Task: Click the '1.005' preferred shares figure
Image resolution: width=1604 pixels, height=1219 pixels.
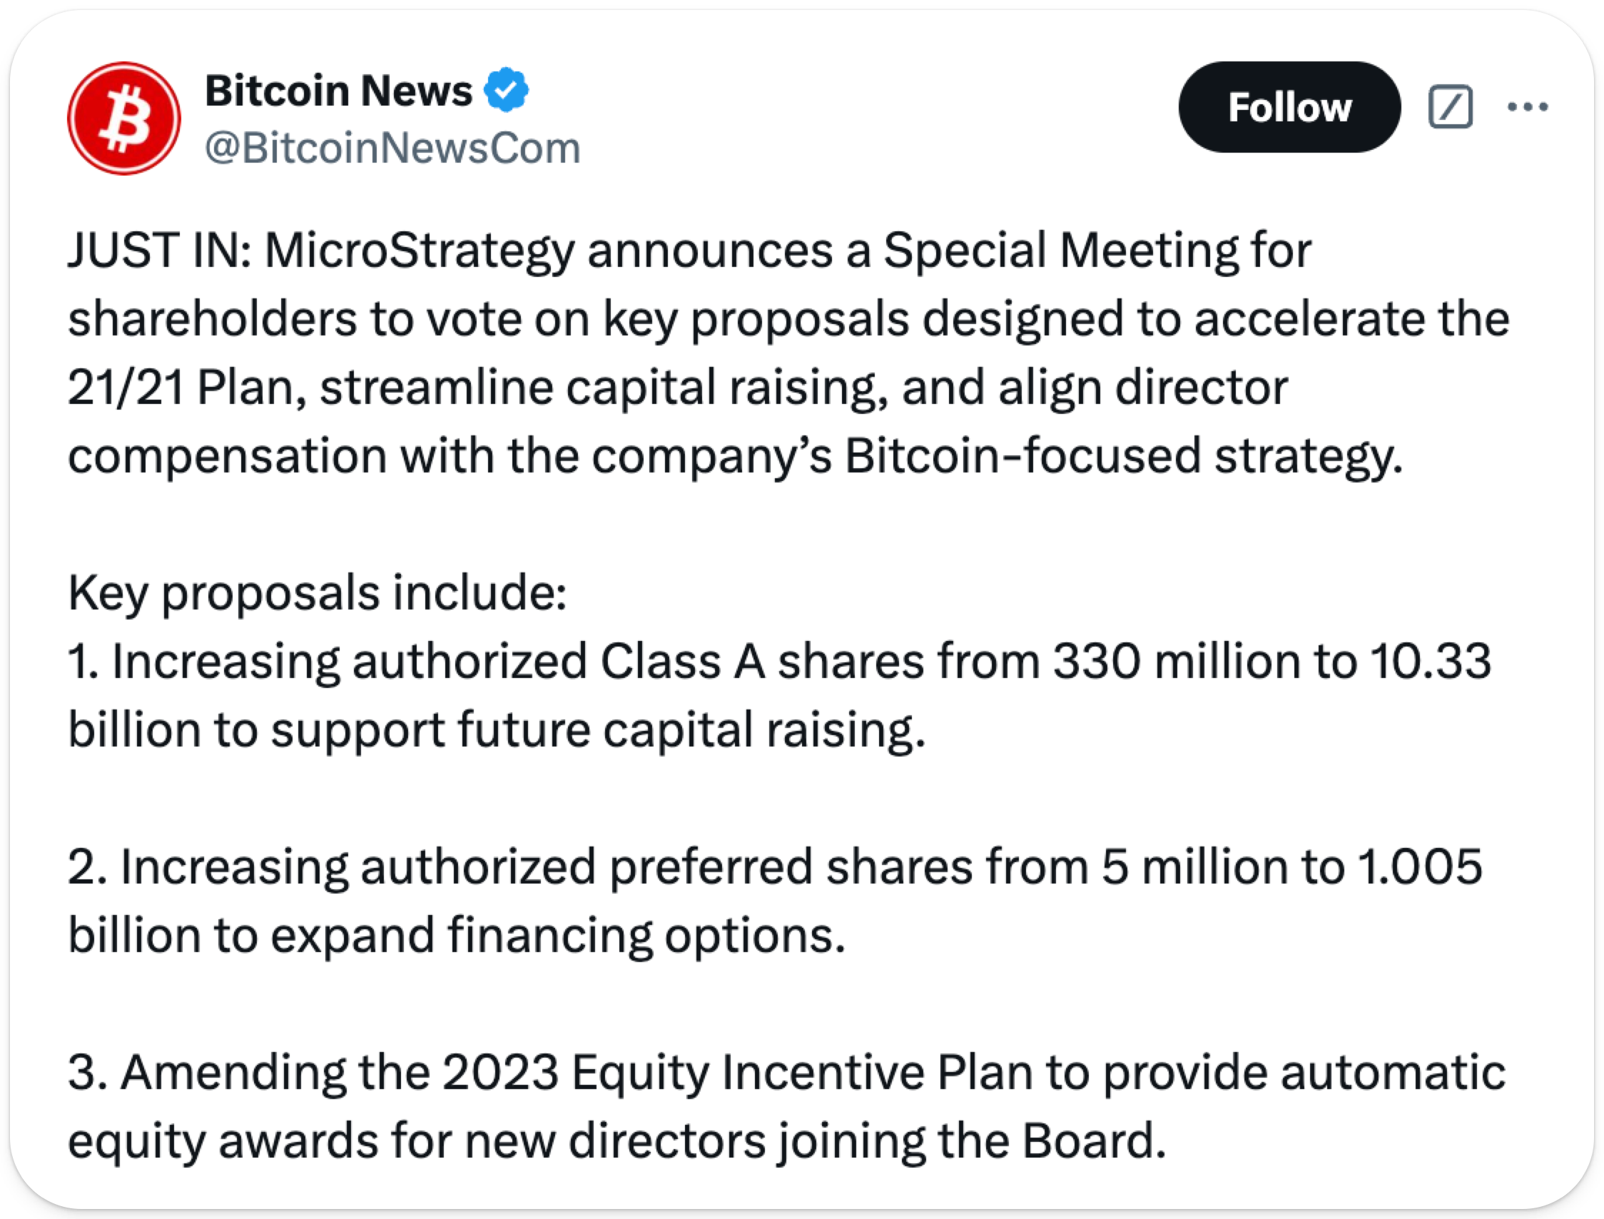Action: click(x=1420, y=866)
